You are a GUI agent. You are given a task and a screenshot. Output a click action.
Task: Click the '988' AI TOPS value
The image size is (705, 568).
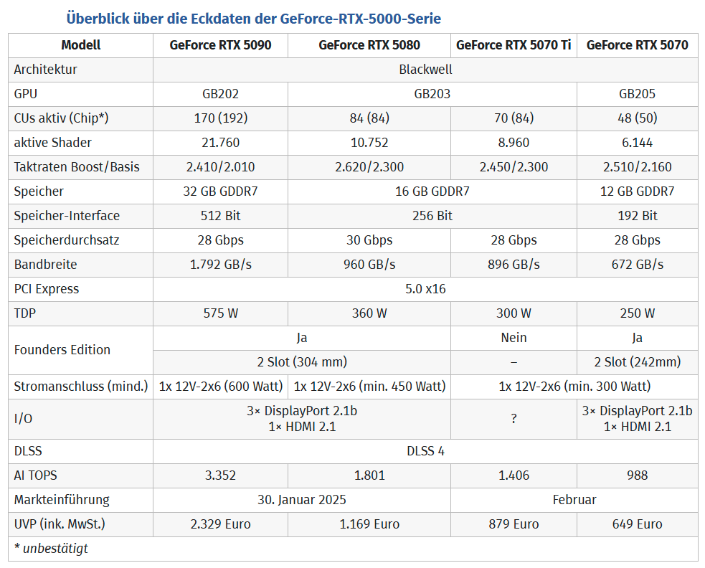pyautogui.click(x=637, y=475)
